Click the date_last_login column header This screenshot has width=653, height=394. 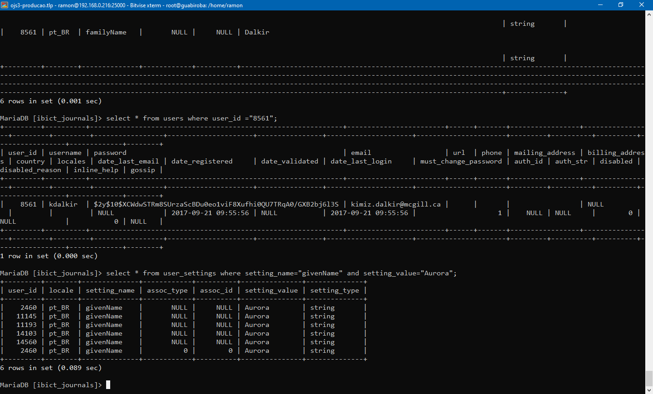coord(361,161)
